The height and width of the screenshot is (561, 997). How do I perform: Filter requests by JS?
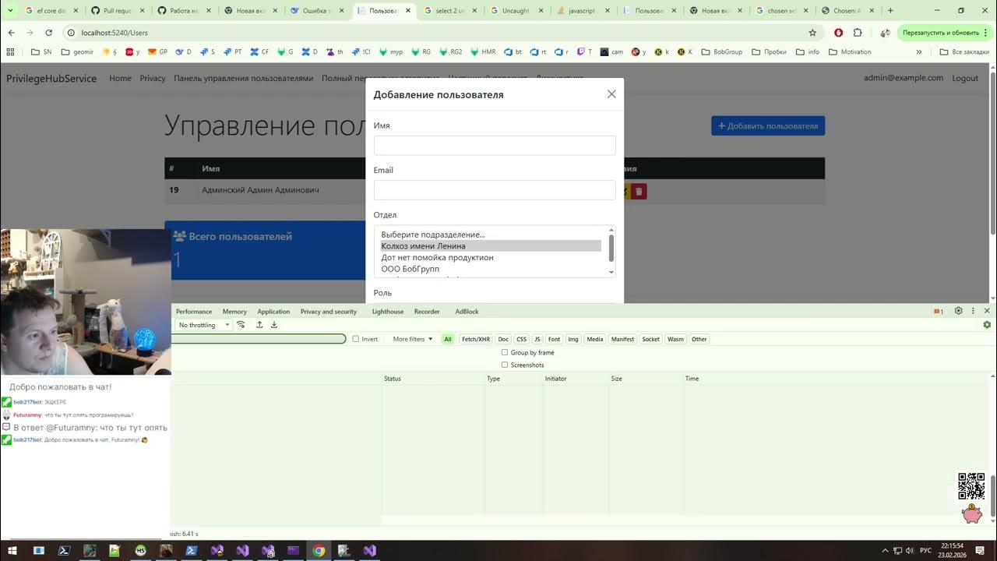537,339
